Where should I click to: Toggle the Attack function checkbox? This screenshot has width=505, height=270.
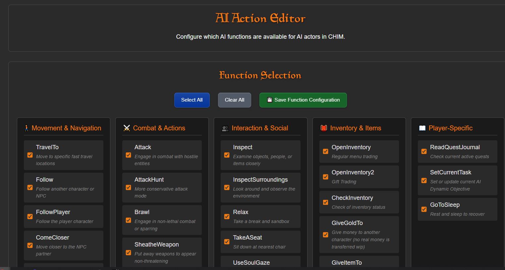128,155
